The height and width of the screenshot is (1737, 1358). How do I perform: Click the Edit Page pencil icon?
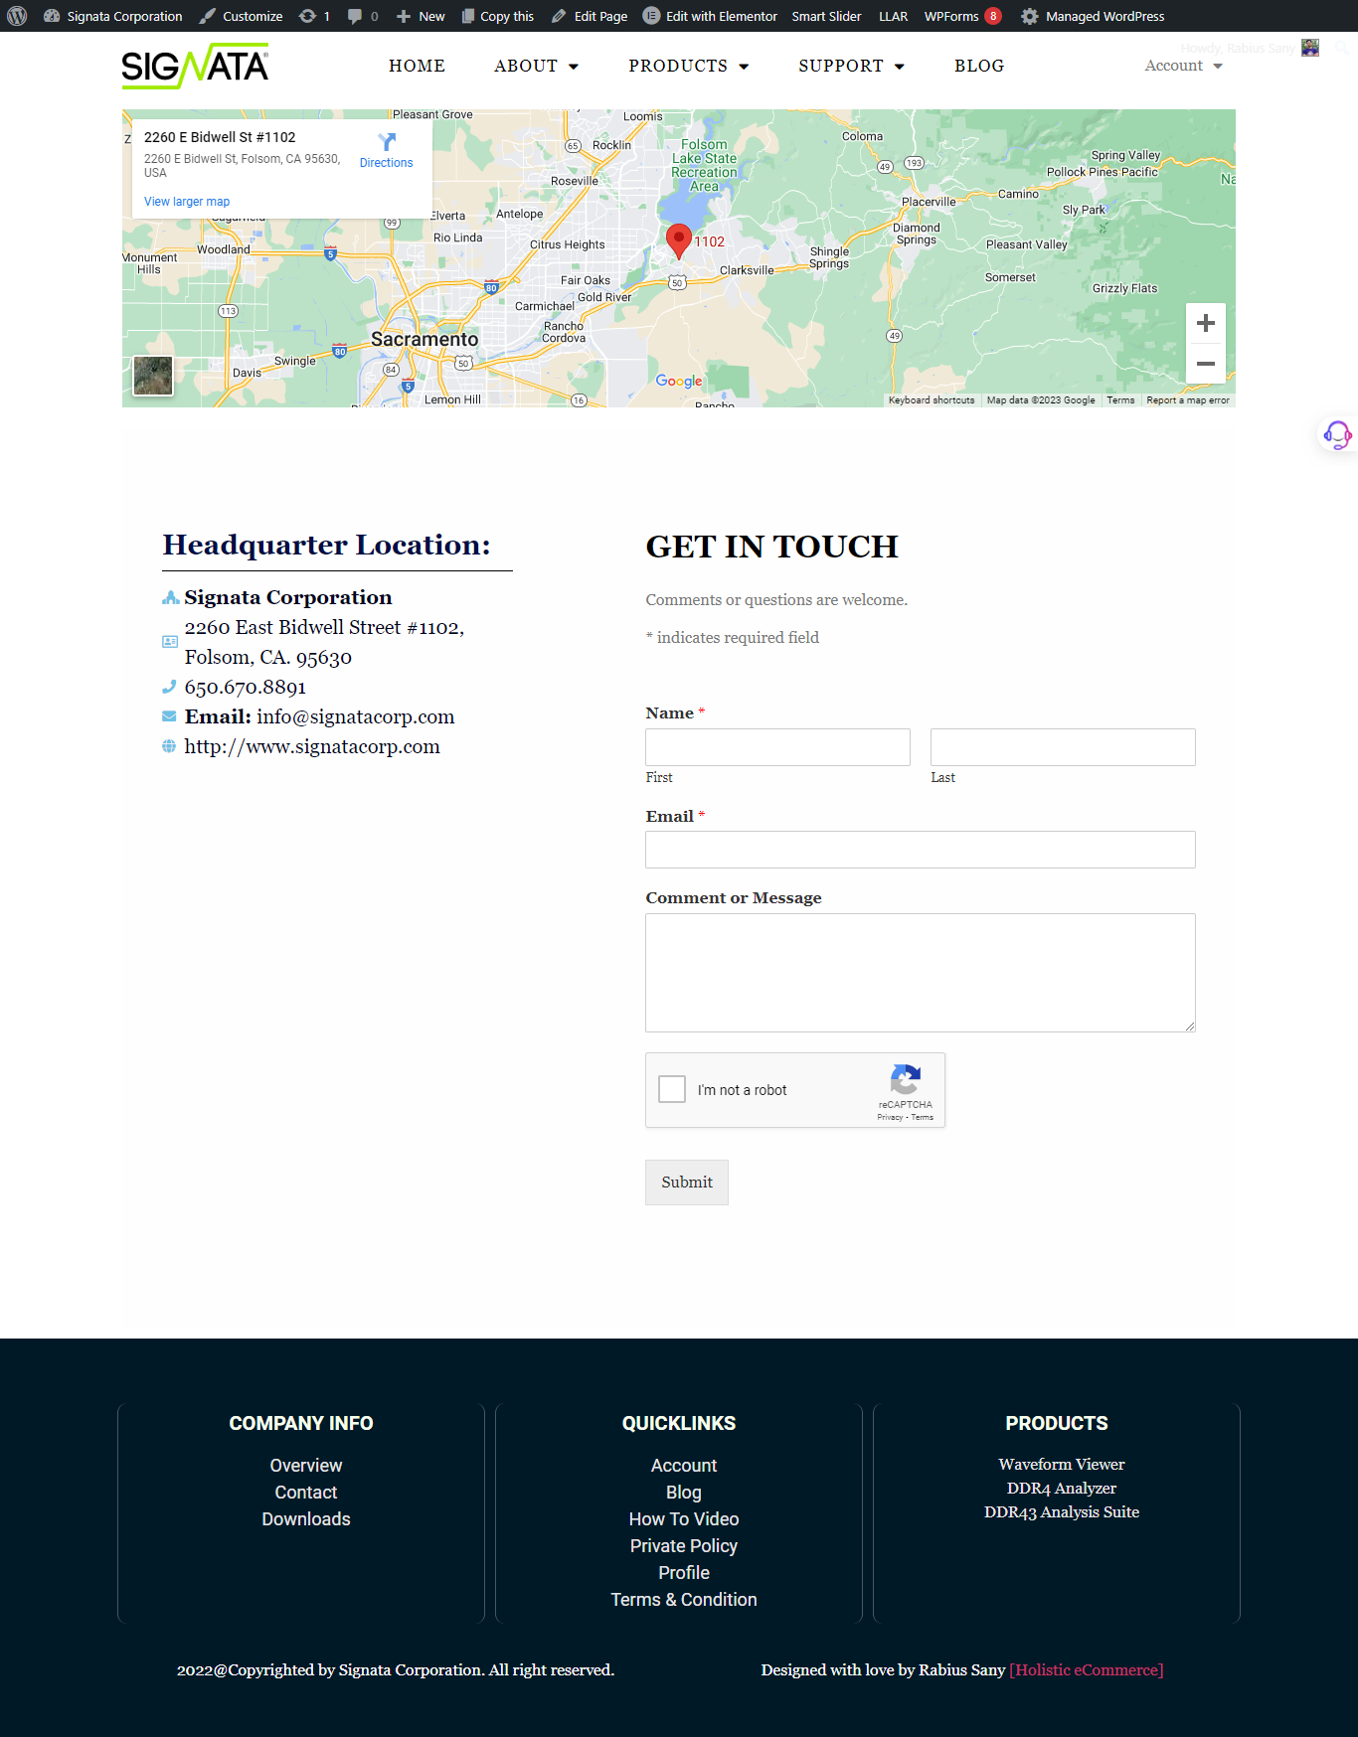(x=559, y=16)
